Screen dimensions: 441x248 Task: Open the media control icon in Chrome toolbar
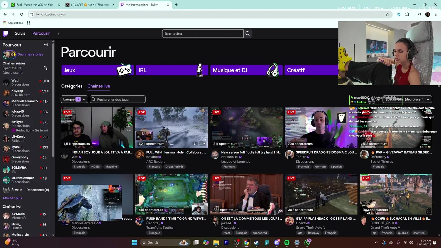coord(419,14)
